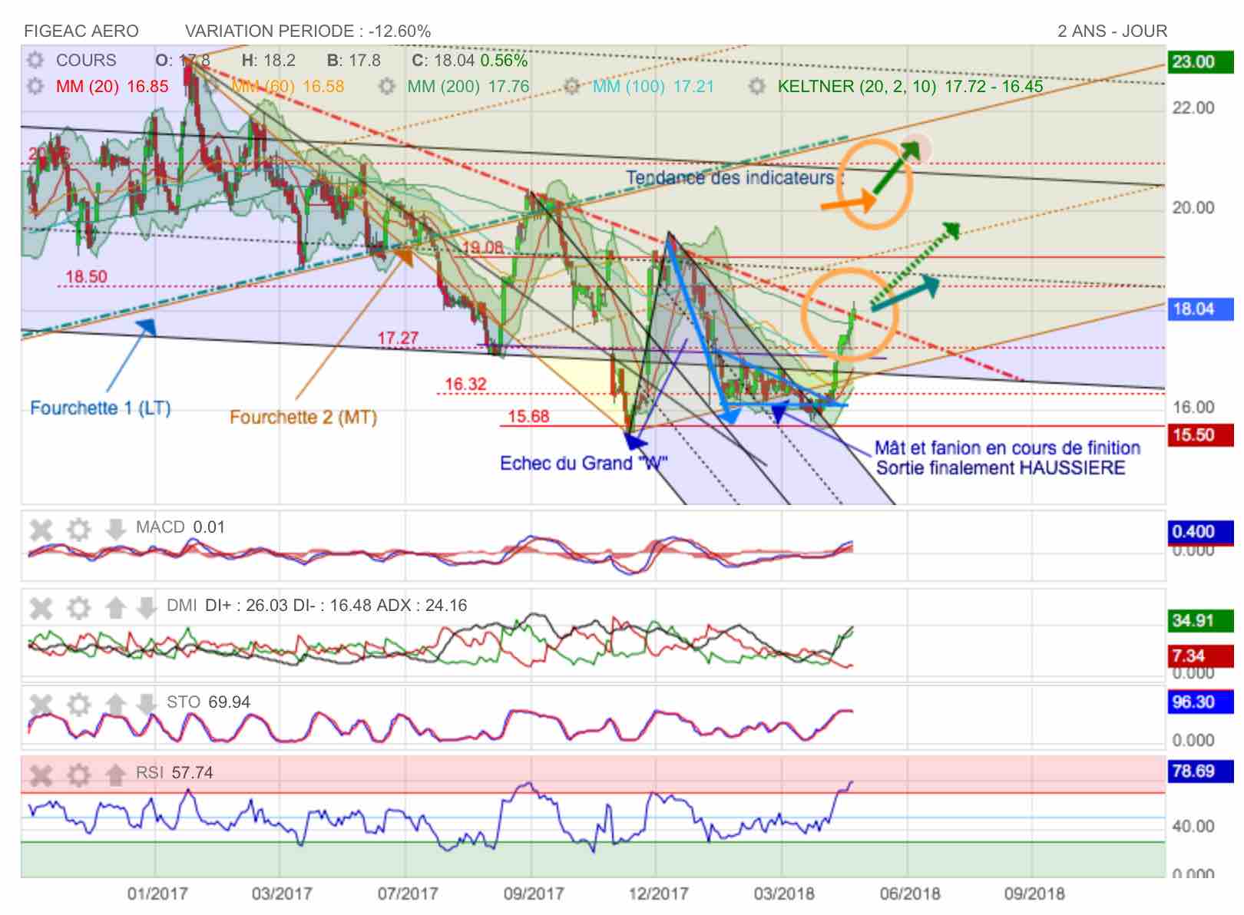Viewport: 1244px width, 915px height.
Task: Click the DMI DI+ 26.03 readout
Action: coord(247,606)
